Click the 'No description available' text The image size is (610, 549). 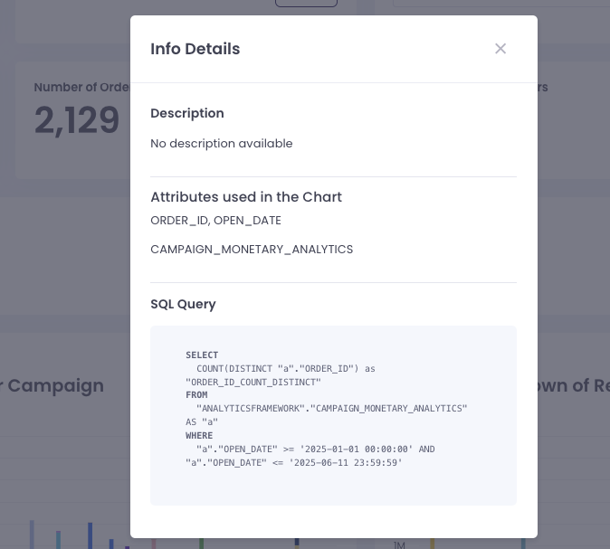click(x=222, y=144)
